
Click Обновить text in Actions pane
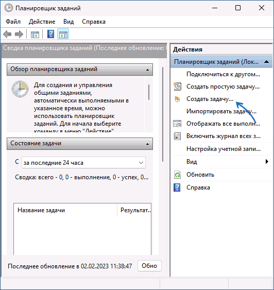(x=200, y=175)
